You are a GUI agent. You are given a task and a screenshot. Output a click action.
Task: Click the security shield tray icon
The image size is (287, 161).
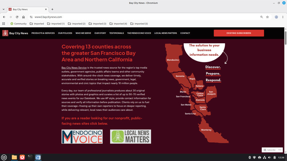tap(254, 157)
